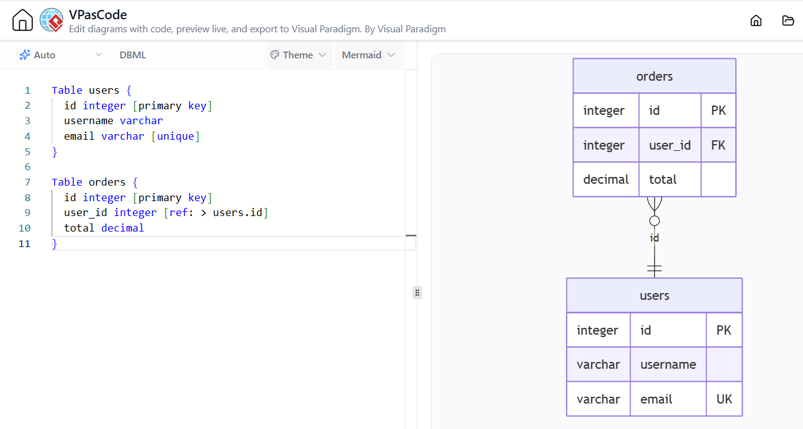Image resolution: width=803 pixels, height=429 pixels.
Task: Open the Mermaid renderer dropdown
Action: [x=369, y=55]
